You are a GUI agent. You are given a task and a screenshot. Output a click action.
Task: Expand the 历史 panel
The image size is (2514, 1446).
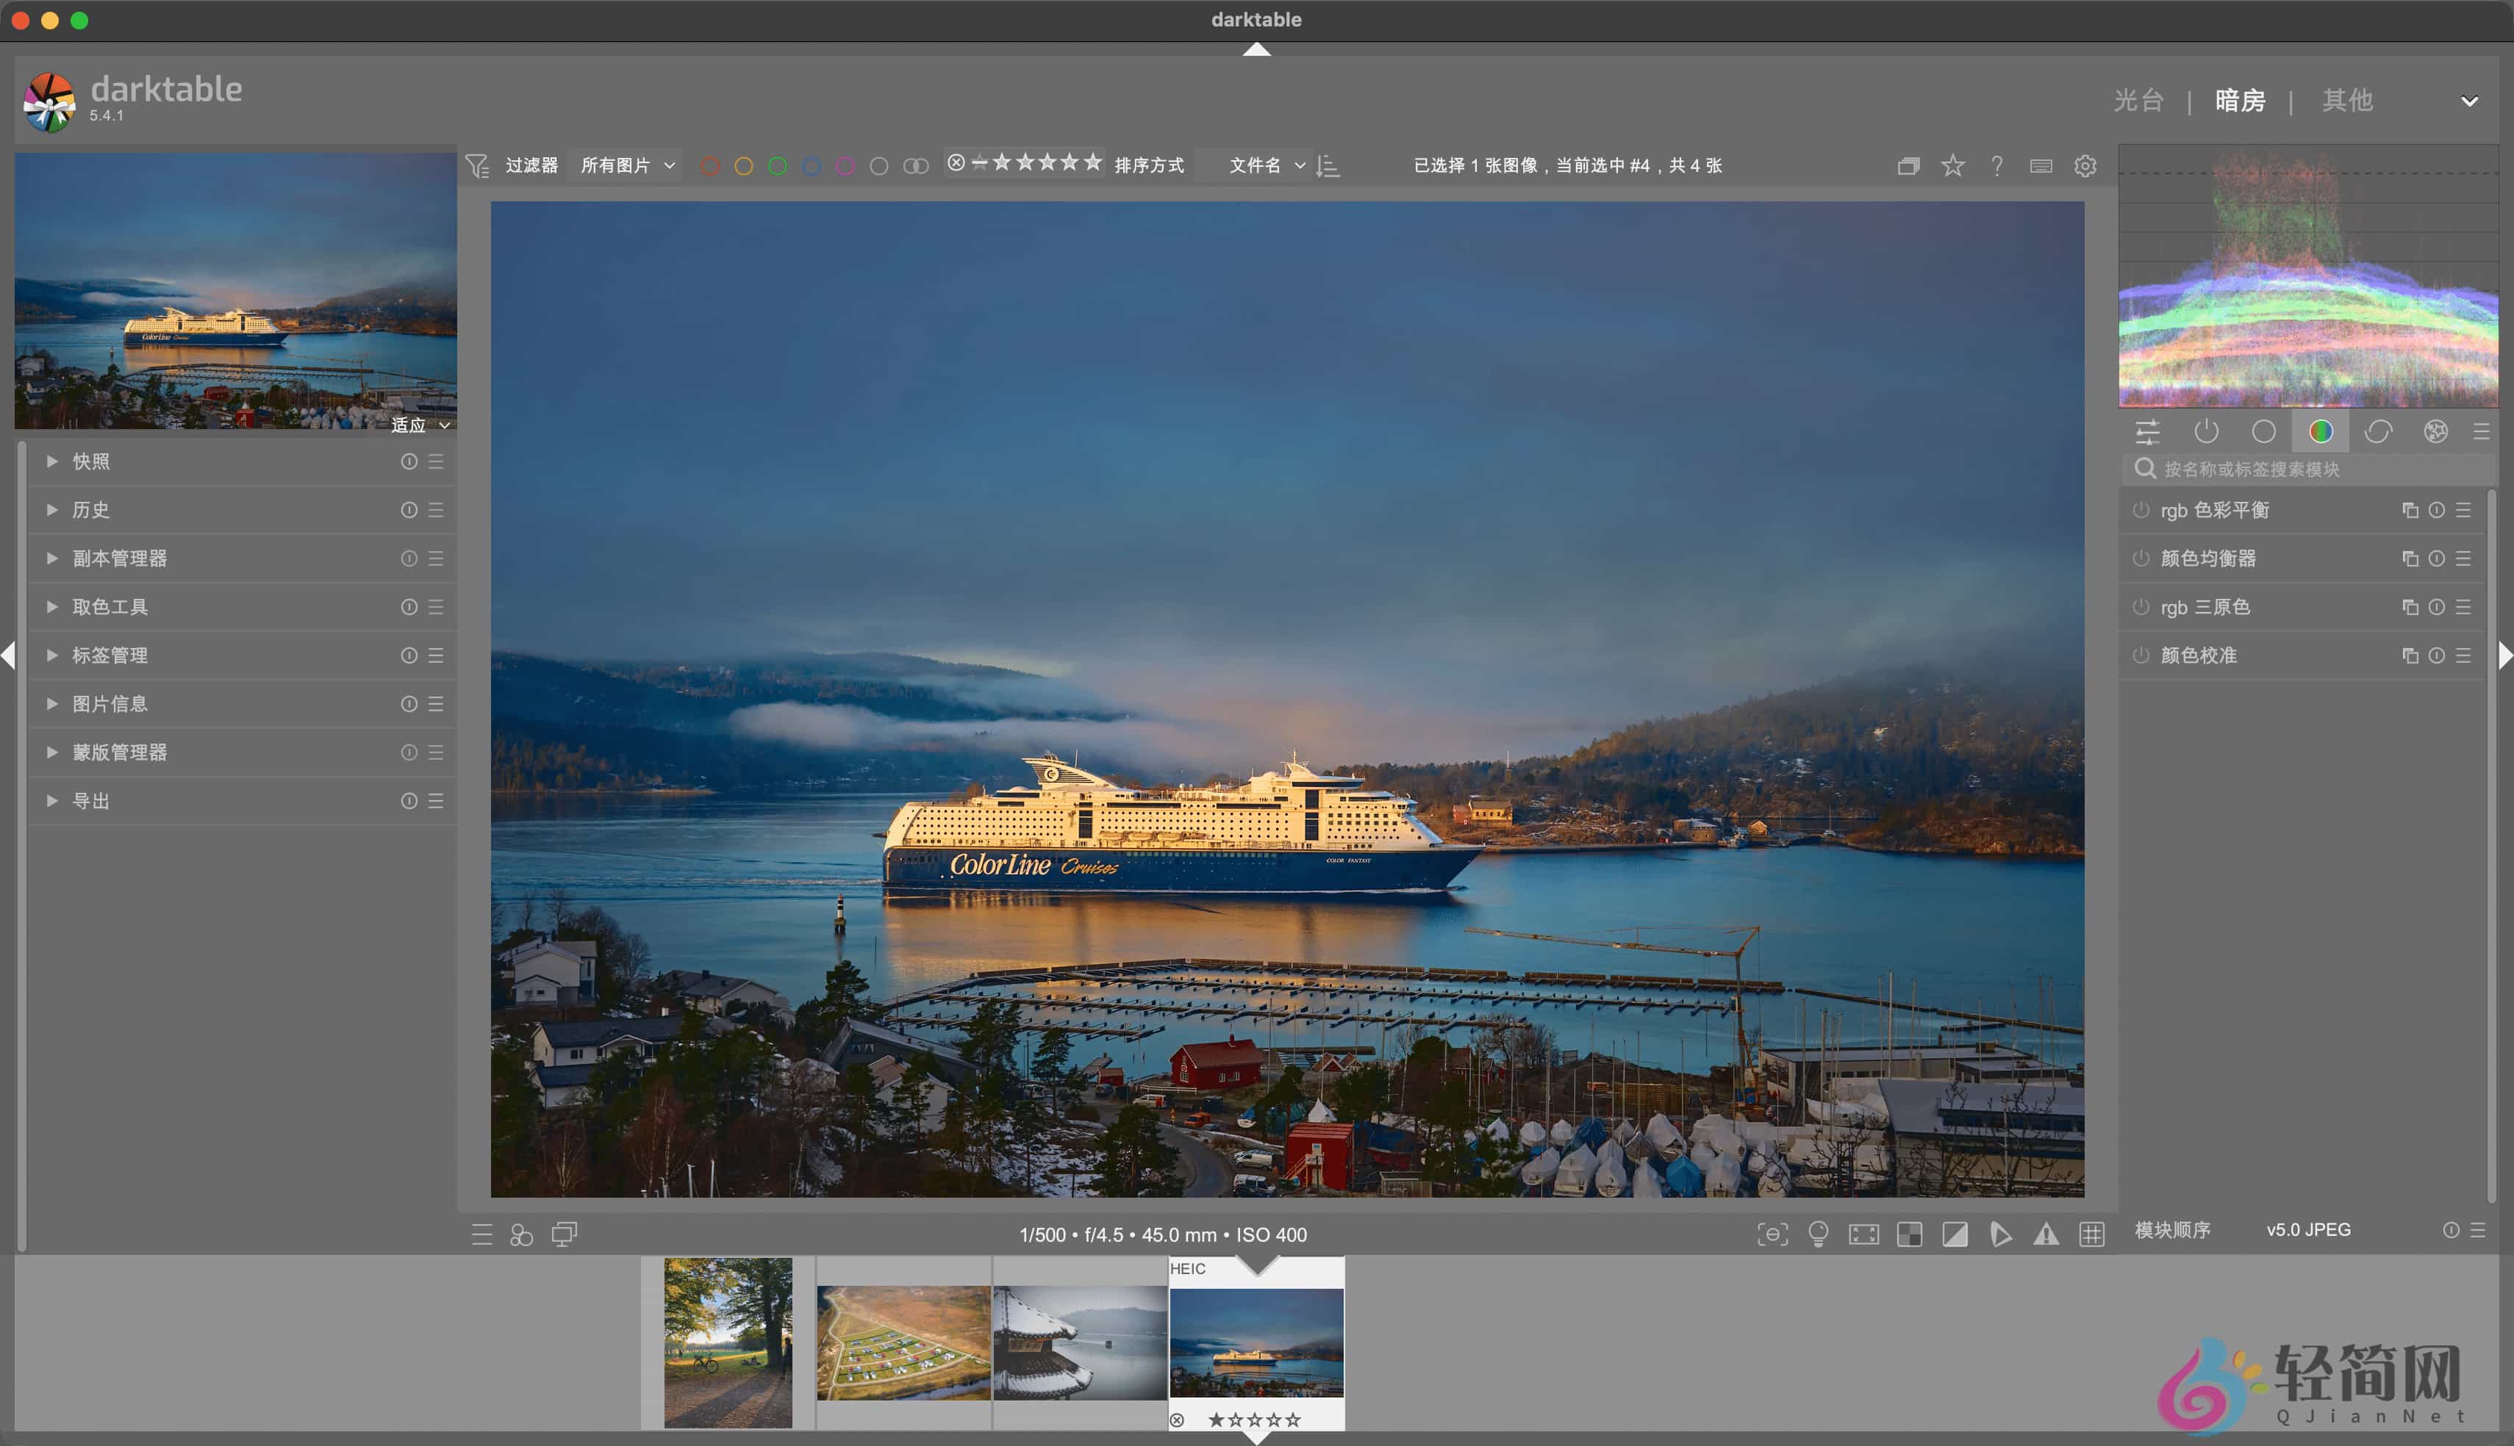(x=90, y=509)
